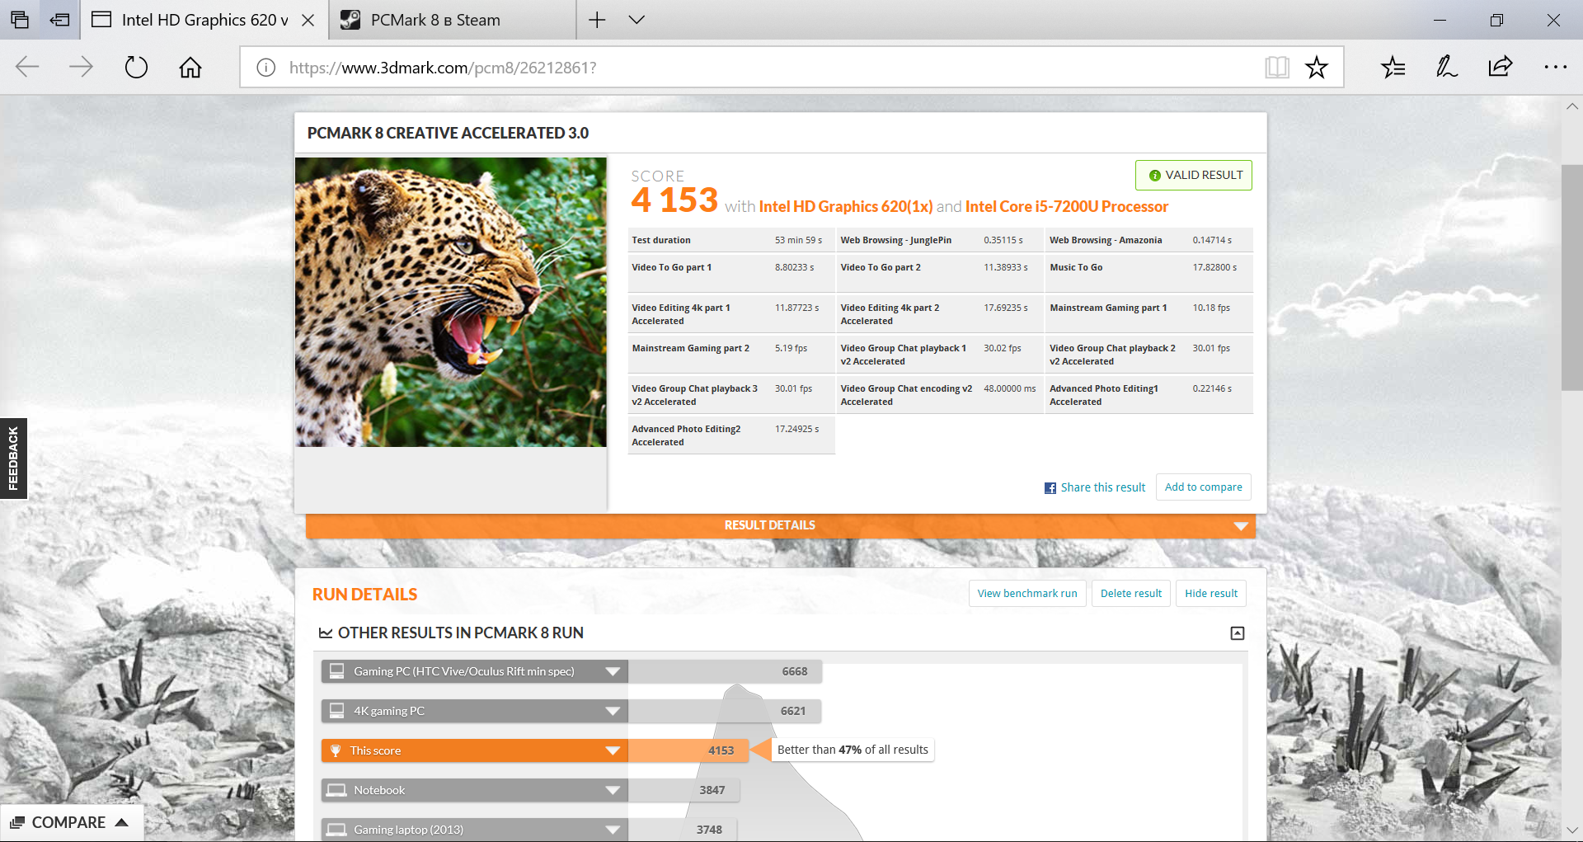This screenshot has width=1583, height=842.
Task: Click the chart icon beside Other Results heading
Action: click(x=326, y=633)
